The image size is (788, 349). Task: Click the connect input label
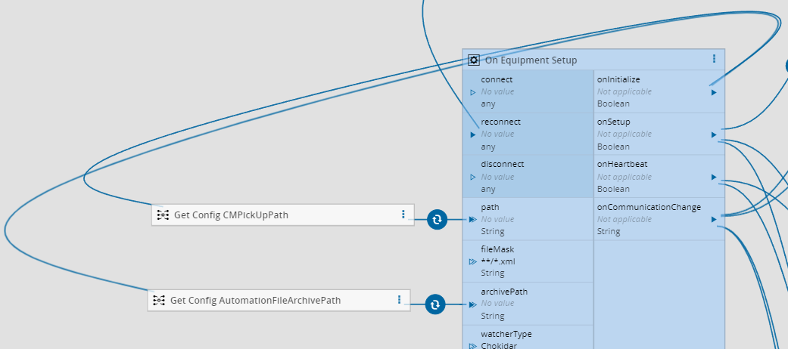pos(497,79)
